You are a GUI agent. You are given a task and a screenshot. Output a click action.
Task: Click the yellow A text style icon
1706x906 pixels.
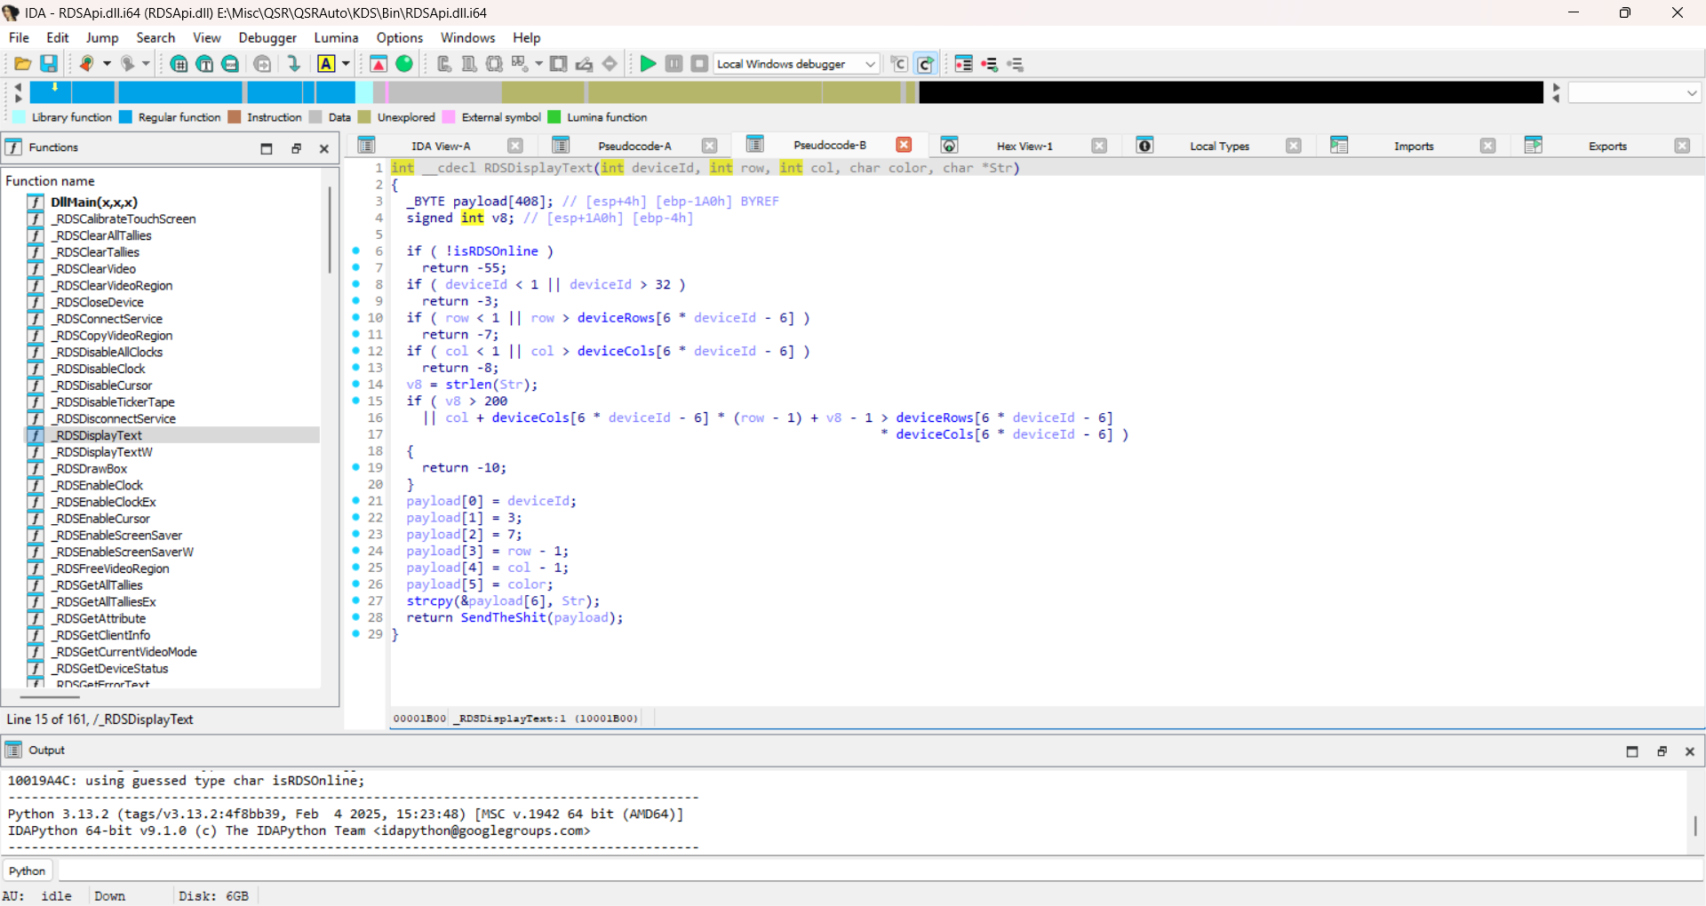point(326,64)
